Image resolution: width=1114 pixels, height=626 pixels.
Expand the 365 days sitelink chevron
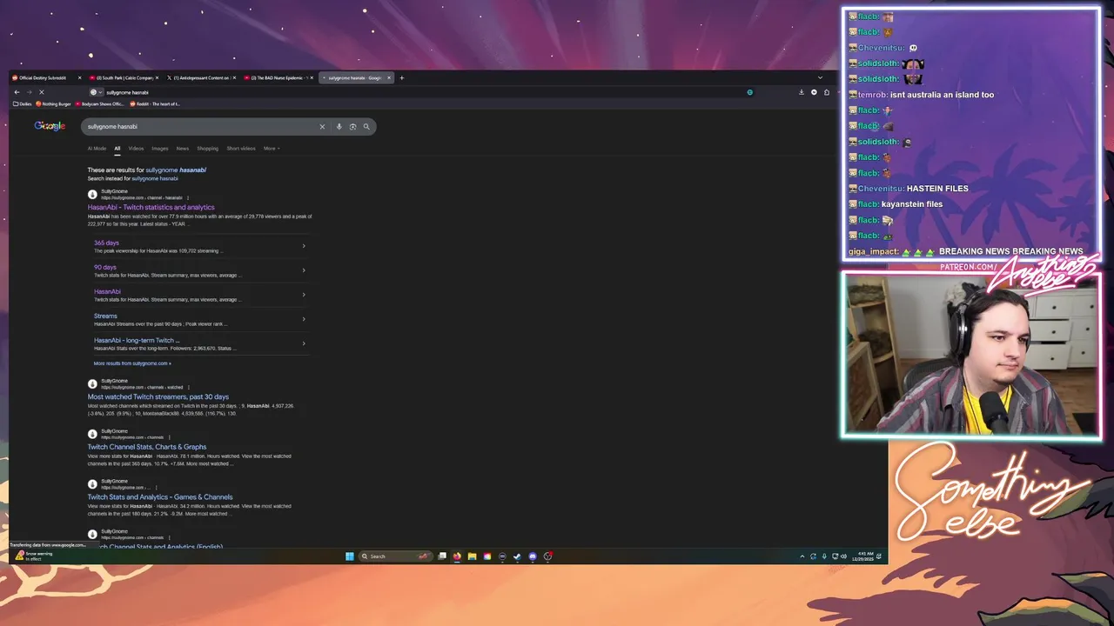pos(304,246)
